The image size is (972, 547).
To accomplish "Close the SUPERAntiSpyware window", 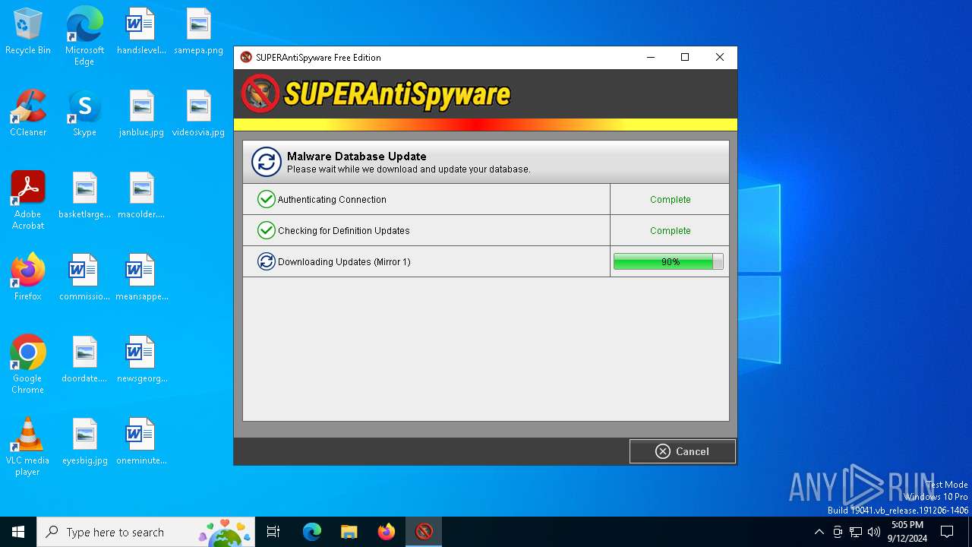I will pos(720,57).
